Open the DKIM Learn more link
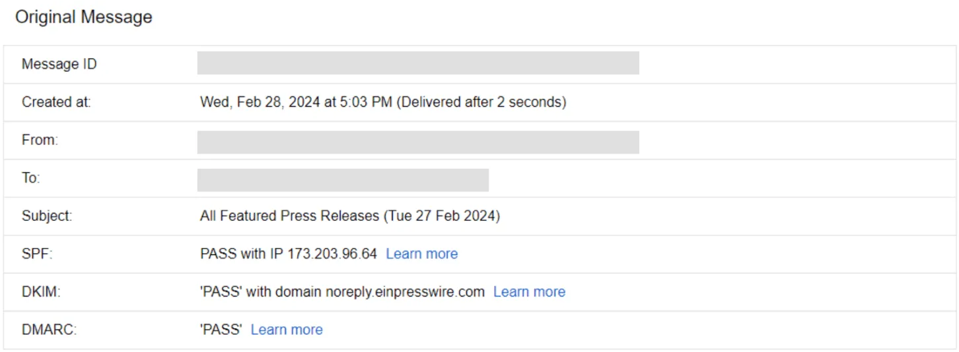Screen dimensions: 959x352 click(529, 292)
